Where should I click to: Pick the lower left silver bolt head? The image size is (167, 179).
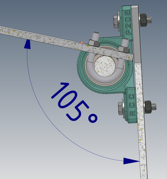coord(120,109)
